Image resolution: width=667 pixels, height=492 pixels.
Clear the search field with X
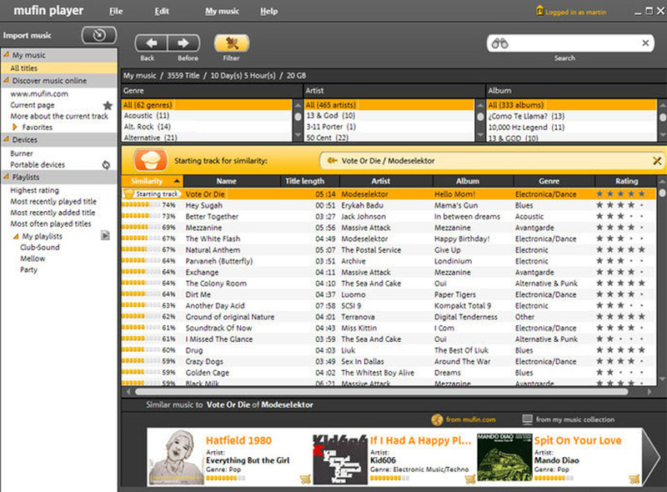pos(645,43)
